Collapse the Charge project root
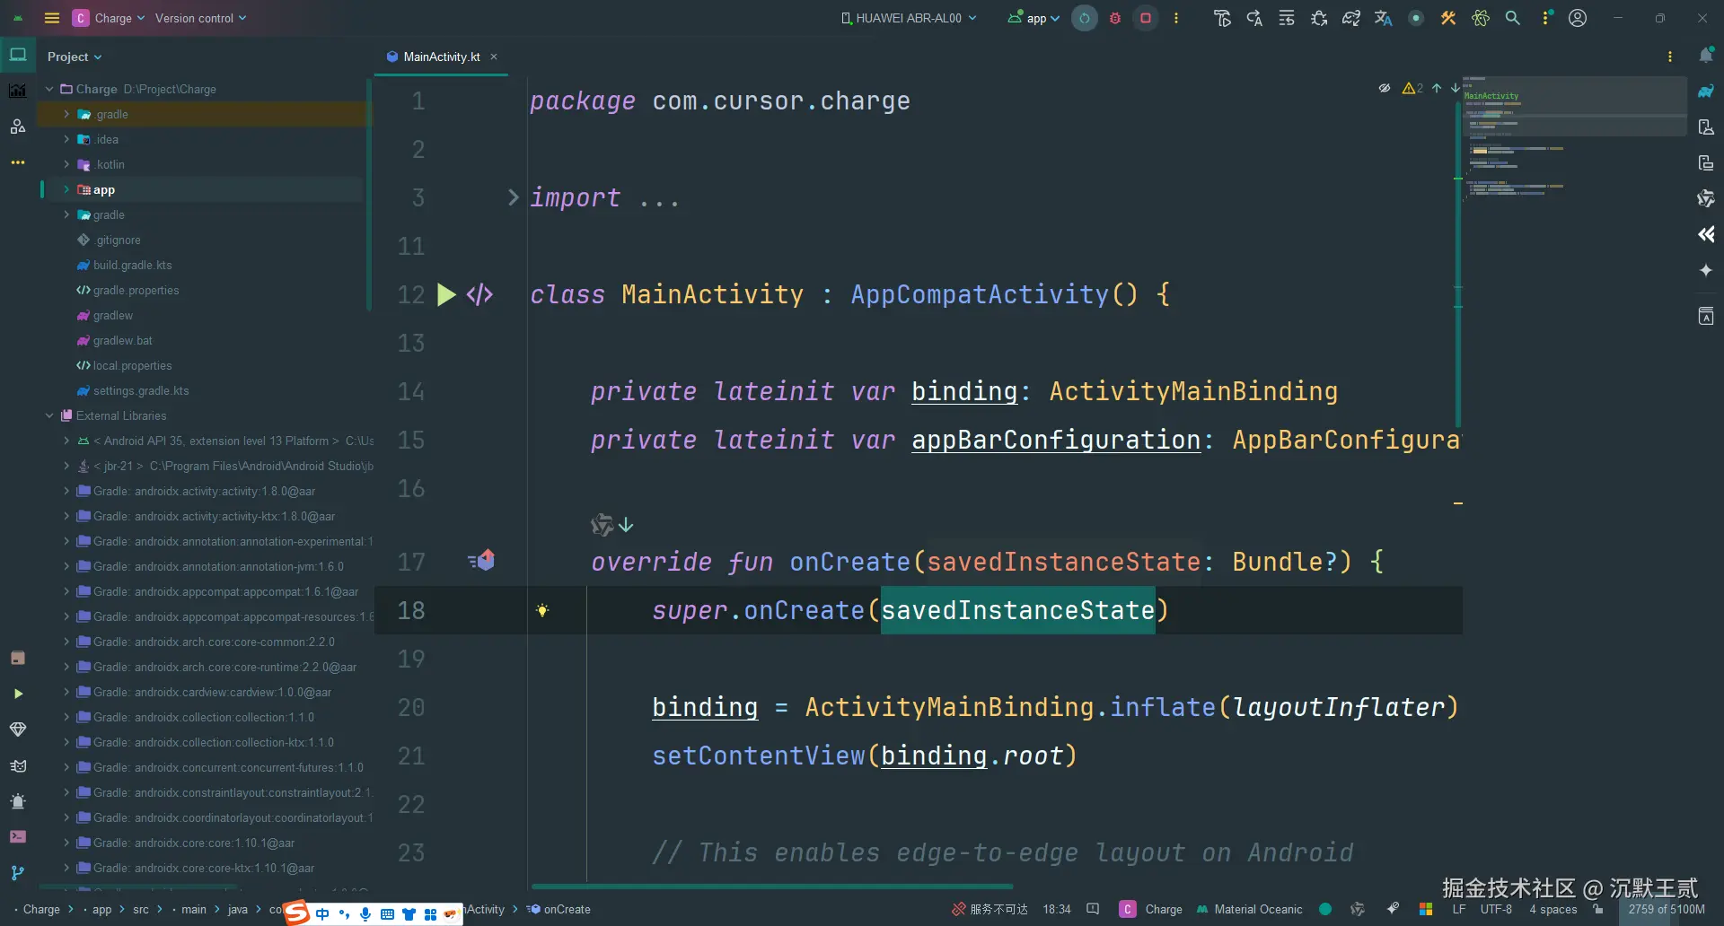The width and height of the screenshot is (1724, 926). click(x=49, y=89)
